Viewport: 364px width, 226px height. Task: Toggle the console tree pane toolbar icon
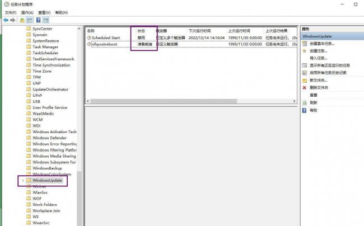tap(30, 20)
